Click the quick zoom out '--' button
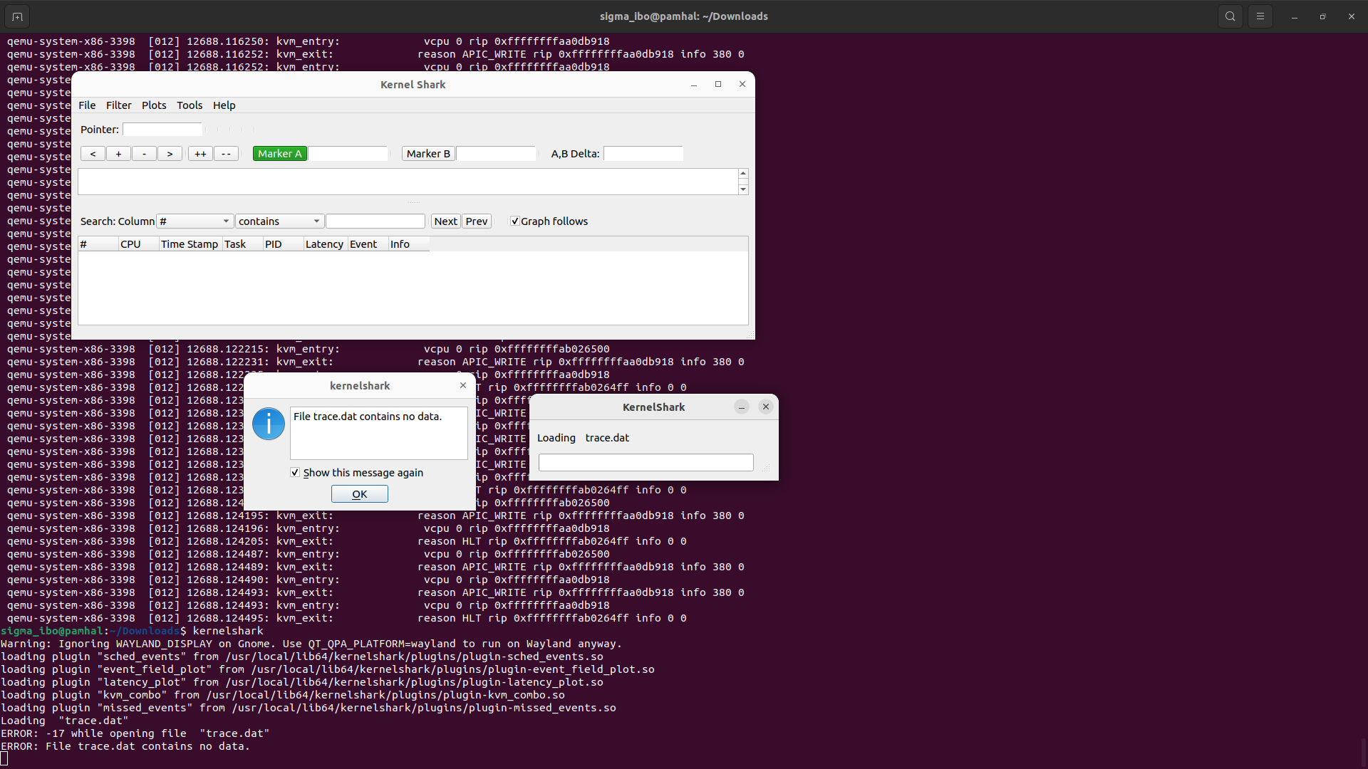Image resolution: width=1368 pixels, height=769 pixels. pos(226,154)
